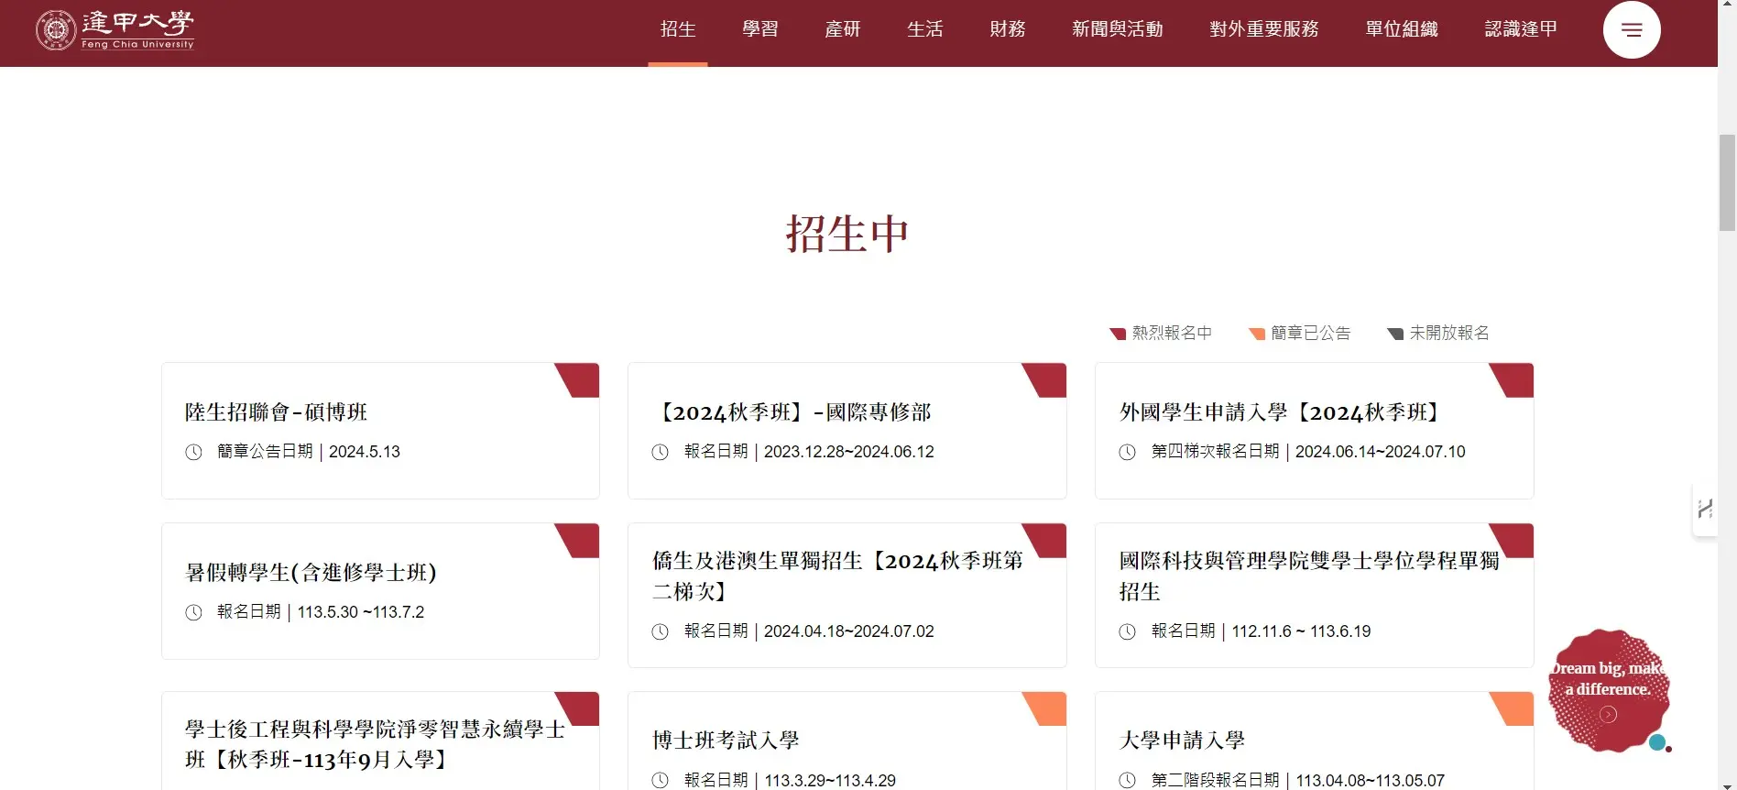Click the orange corner flag on 博士班考試入學 card
1737x790 pixels.
[1047, 708]
